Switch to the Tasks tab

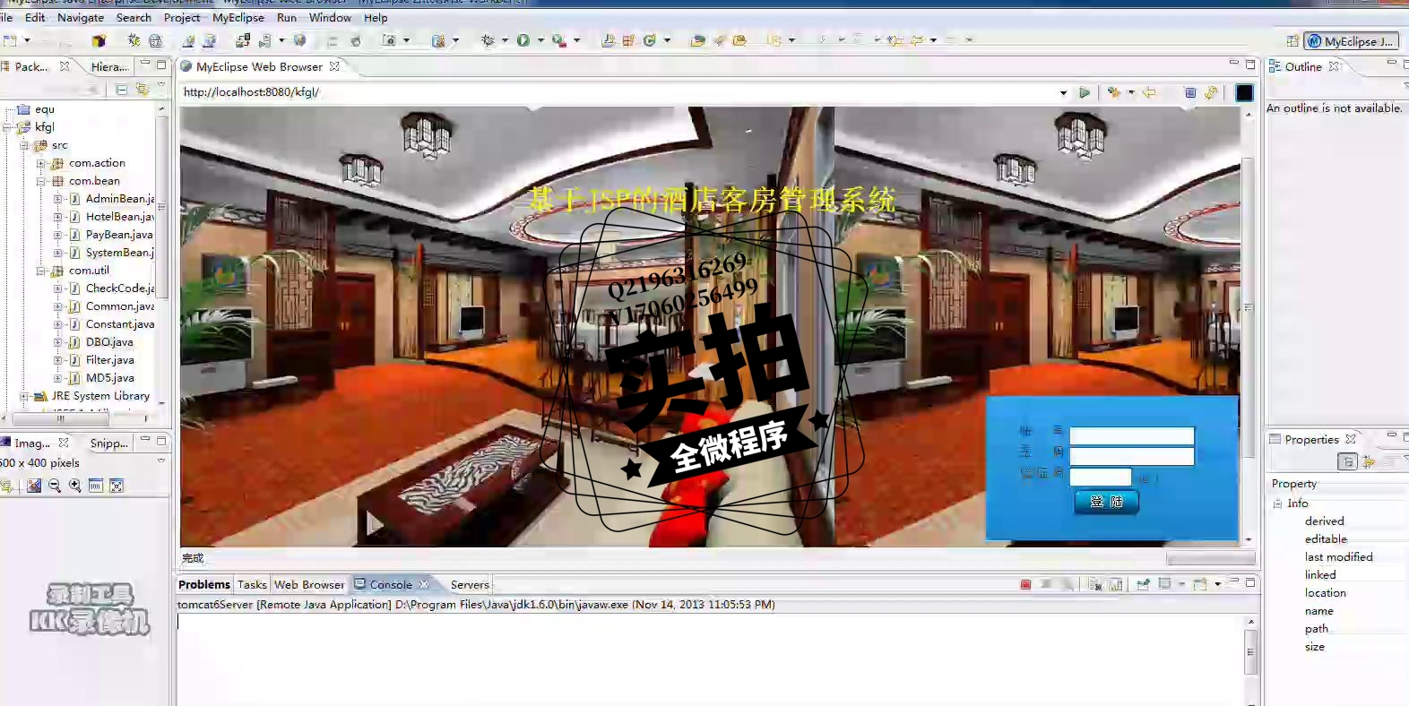click(x=252, y=584)
